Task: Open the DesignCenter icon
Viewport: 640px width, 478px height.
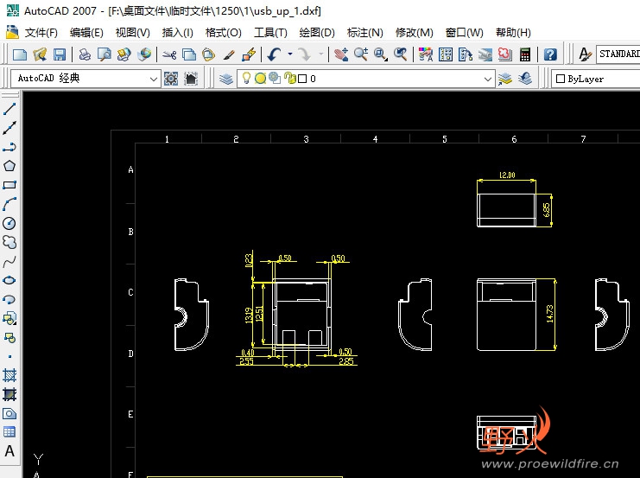Action: pos(446,54)
